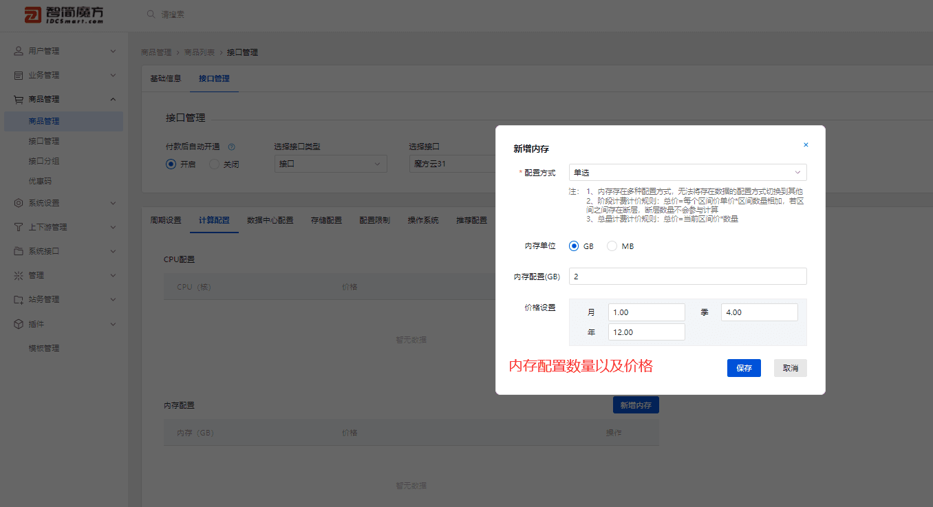Select 关闭 for auto provisioning

pyautogui.click(x=214, y=164)
